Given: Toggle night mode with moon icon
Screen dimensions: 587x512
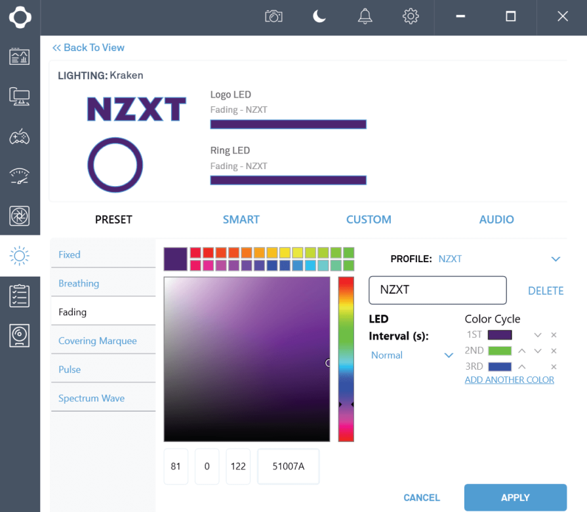Looking at the screenshot, I should click(319, 16).
